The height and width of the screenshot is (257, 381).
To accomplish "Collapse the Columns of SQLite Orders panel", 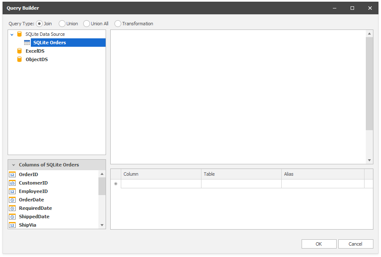I will coord(13,165).
